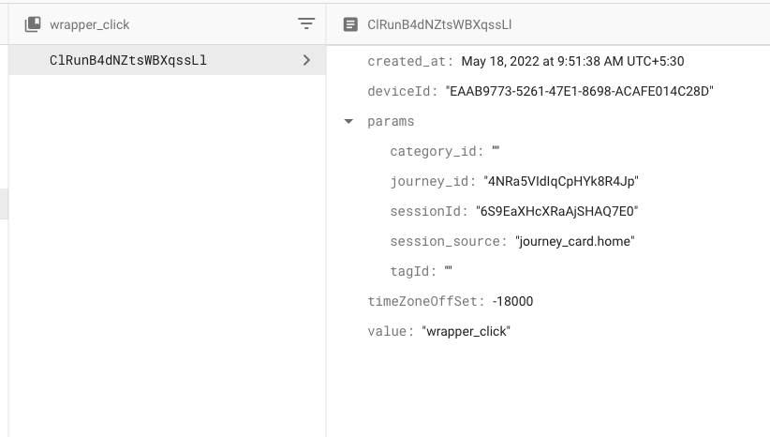The width and height of the screenshot is (770, 437).
Task: Click the deviceId field value
Action: pos(580,91)
